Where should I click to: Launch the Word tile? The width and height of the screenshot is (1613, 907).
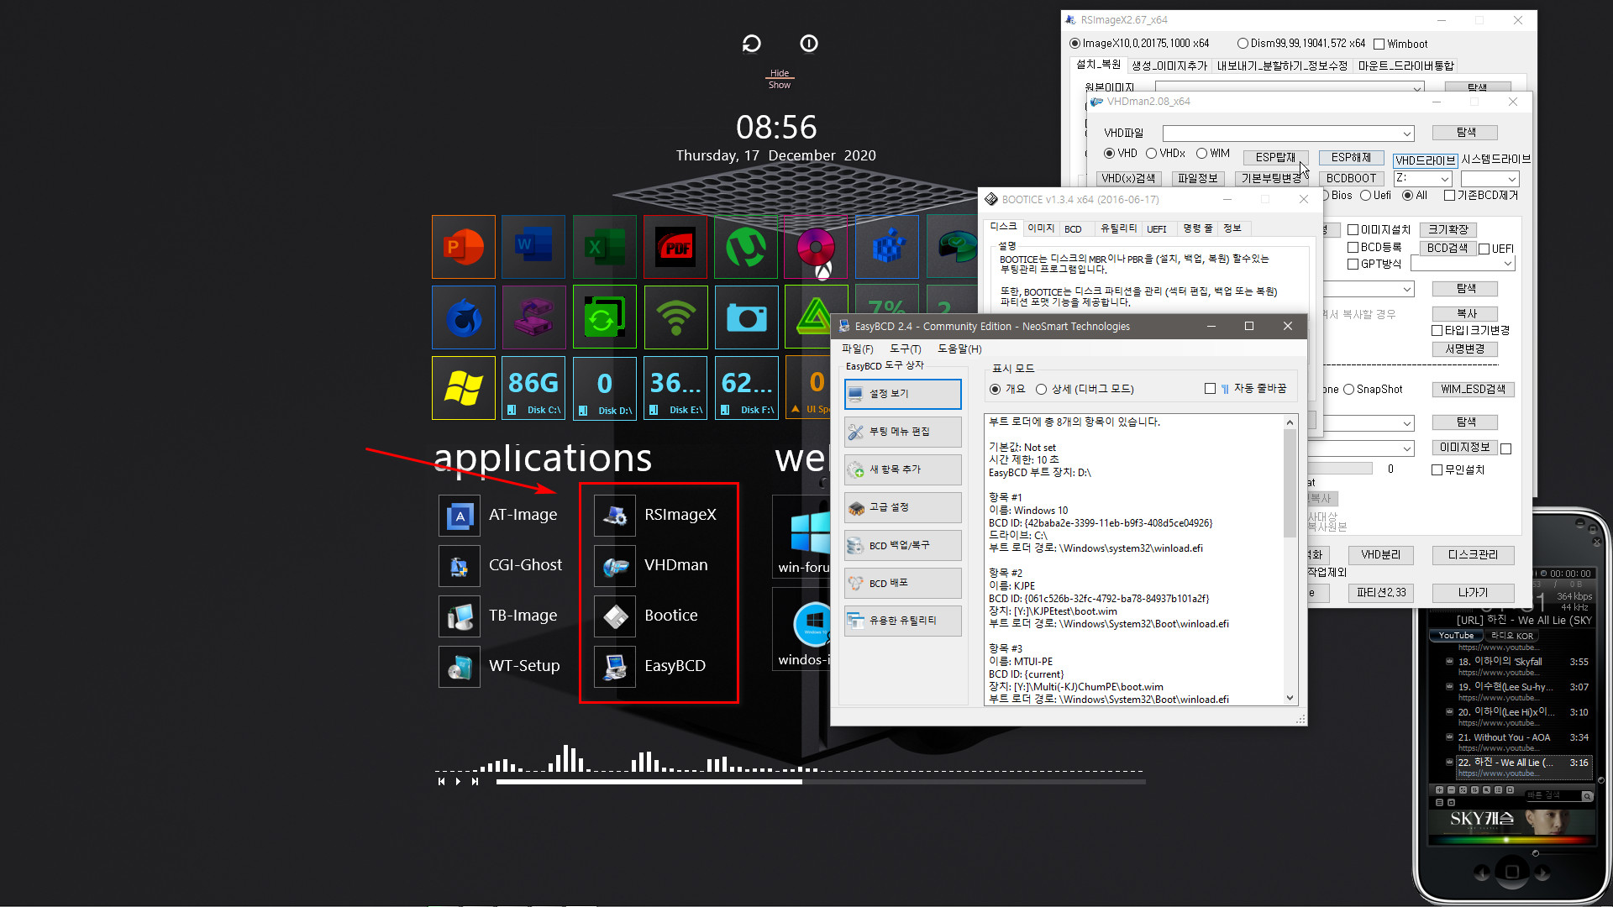pos(533,247)
